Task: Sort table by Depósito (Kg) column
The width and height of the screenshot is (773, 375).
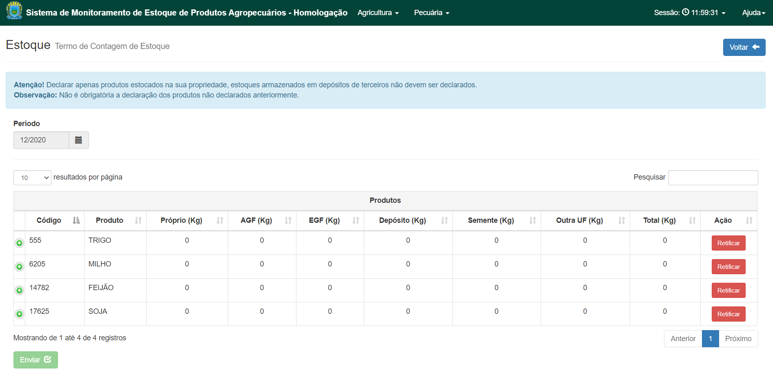Action: coord(408,220)
